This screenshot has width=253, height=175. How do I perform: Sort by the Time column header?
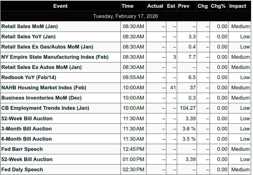pos(127,6)
